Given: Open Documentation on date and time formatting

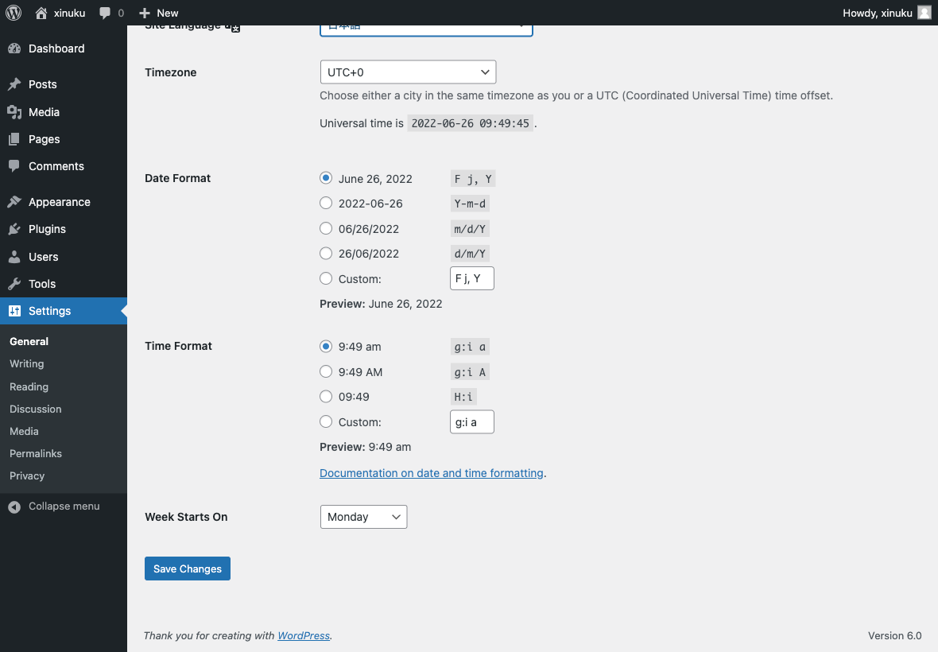Looking at the screenshot, I should pyautogui.click(x=432, y=473).
